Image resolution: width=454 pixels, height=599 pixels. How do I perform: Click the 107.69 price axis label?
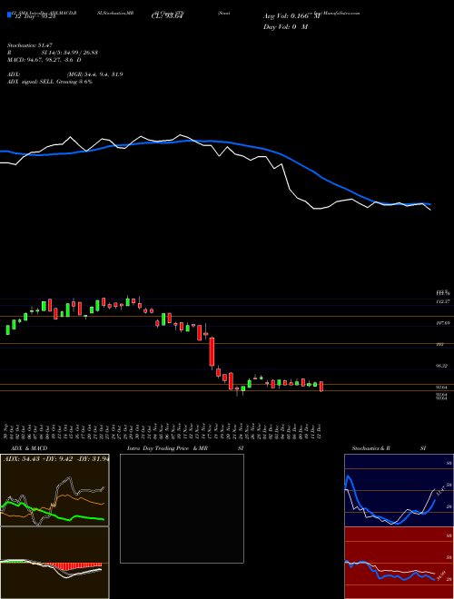tap(442, 323)
